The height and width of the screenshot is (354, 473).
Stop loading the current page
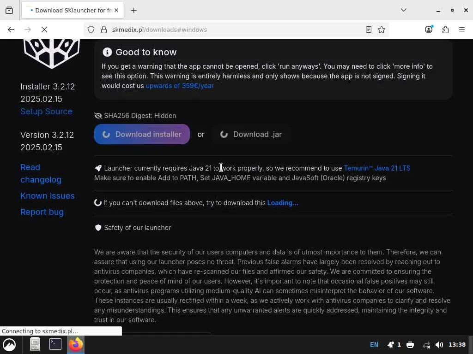click(44, 29)
